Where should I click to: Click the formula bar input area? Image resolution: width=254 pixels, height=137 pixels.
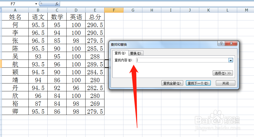click(157, 4)
